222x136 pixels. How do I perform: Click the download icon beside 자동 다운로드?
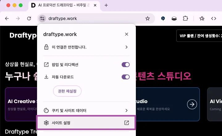(x=46, y=77)
